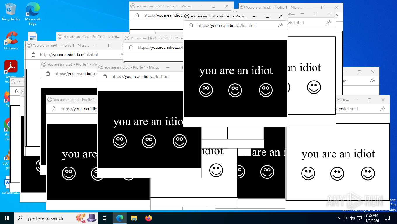
Task: Click the large smiley on the white page under "an idiot" right of the active window
Action: [x=314, y=87]
